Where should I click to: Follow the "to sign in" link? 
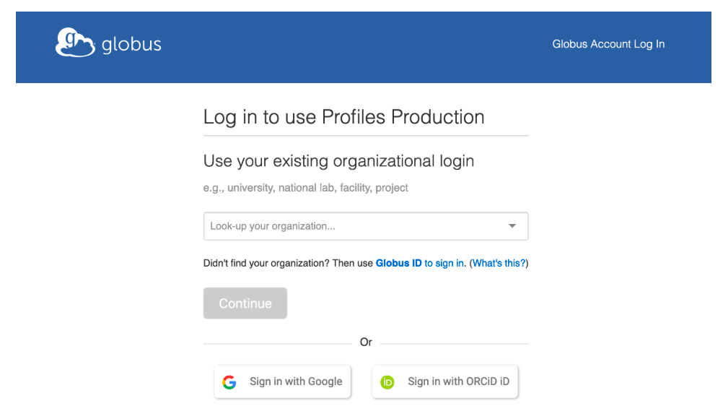(444, 263)
